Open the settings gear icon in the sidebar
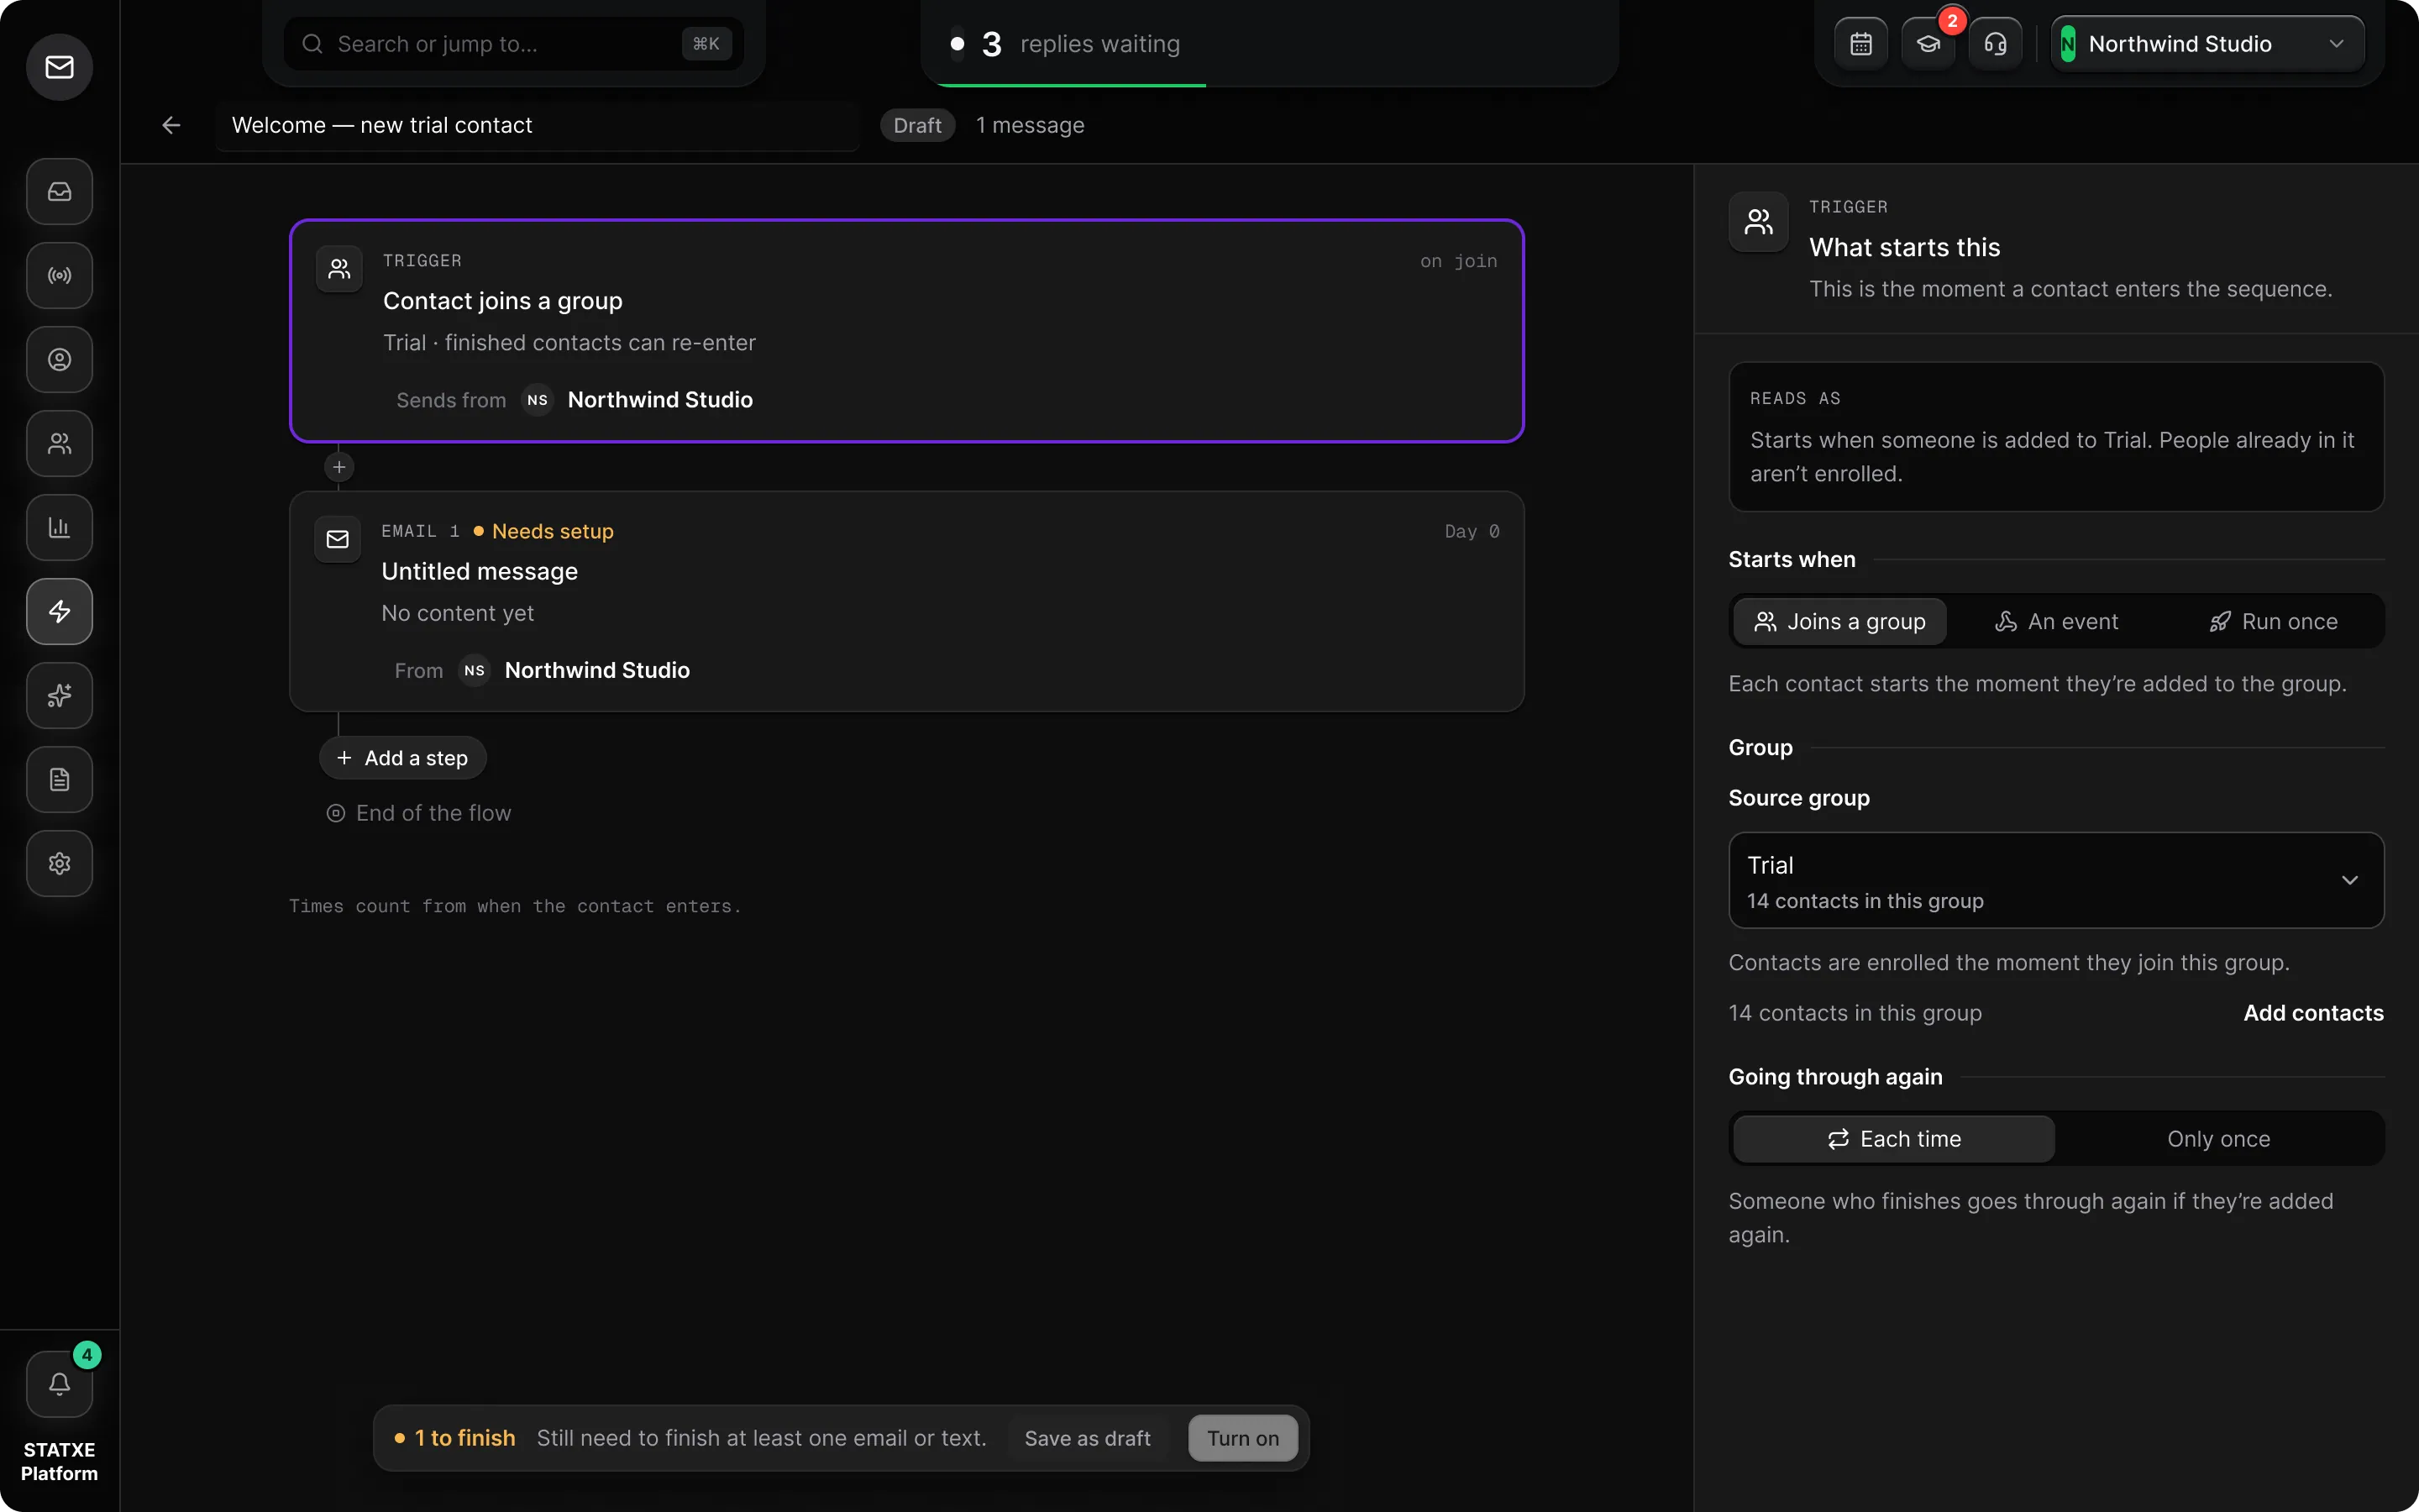 coord(59,863)
